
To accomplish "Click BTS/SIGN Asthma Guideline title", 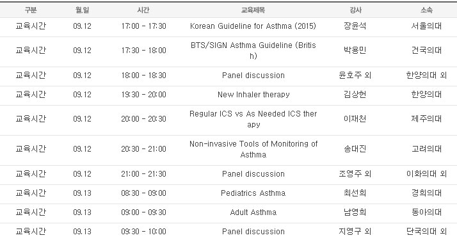I will 253,51.
